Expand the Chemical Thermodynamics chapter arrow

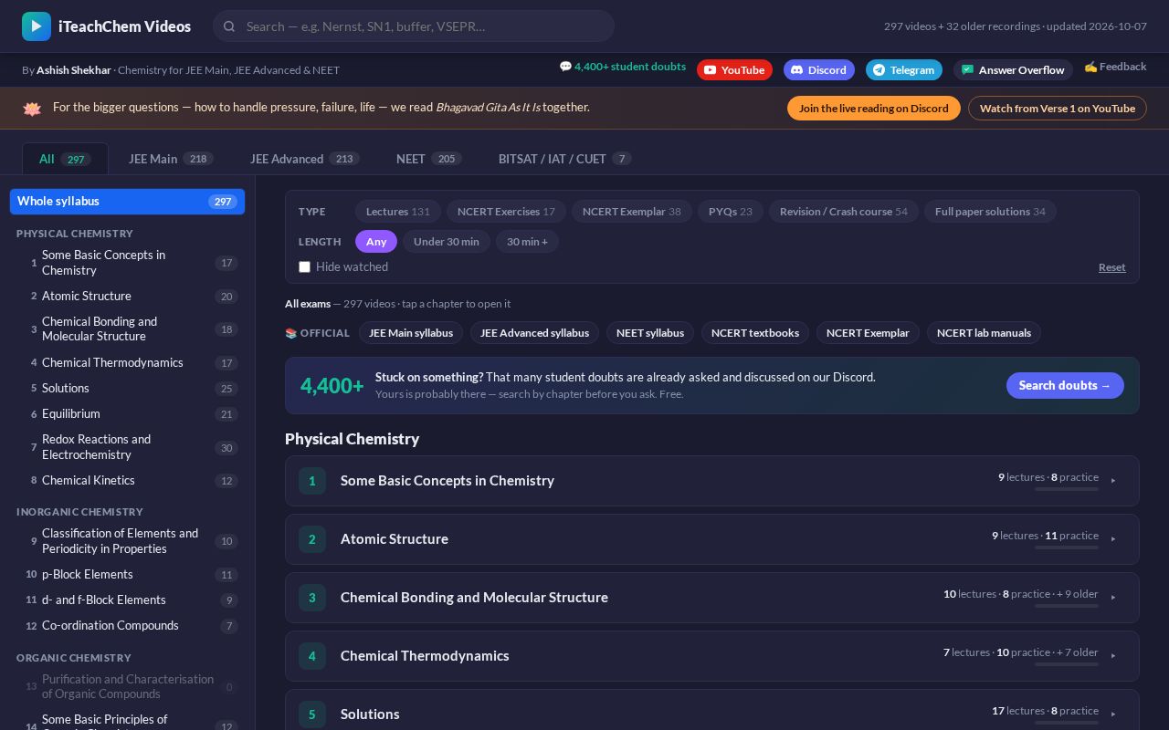pyautogui.click(x=1113, y=656)
